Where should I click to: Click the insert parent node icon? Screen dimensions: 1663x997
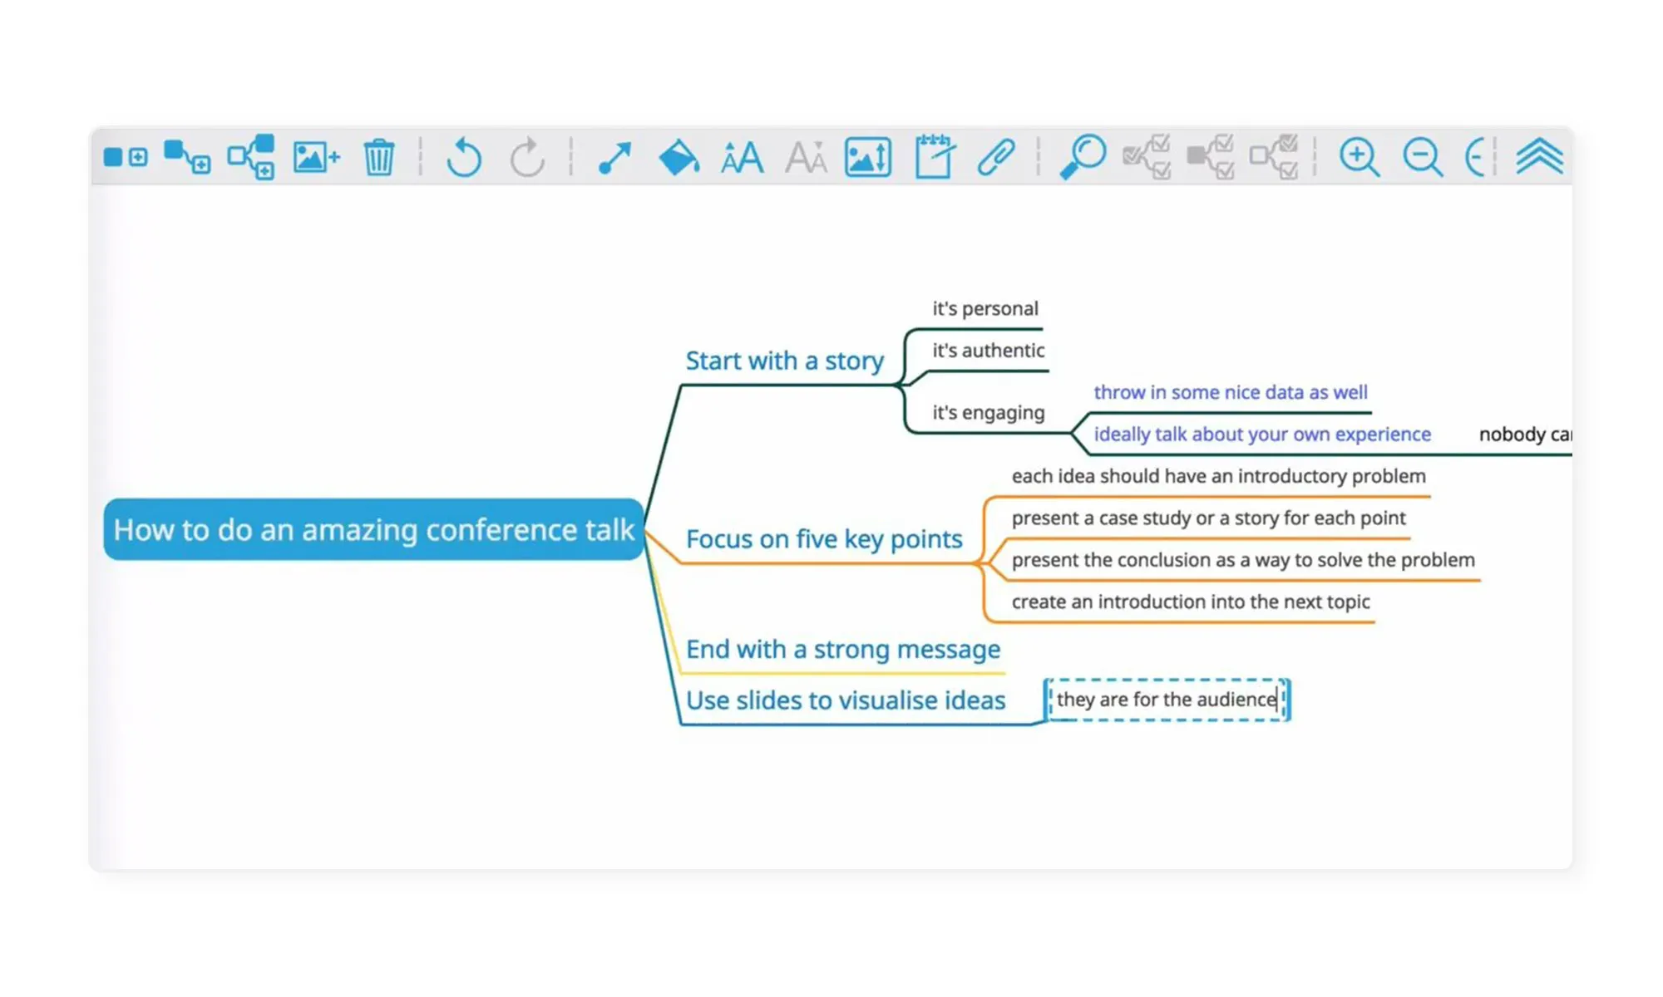(x=251, y=157)
